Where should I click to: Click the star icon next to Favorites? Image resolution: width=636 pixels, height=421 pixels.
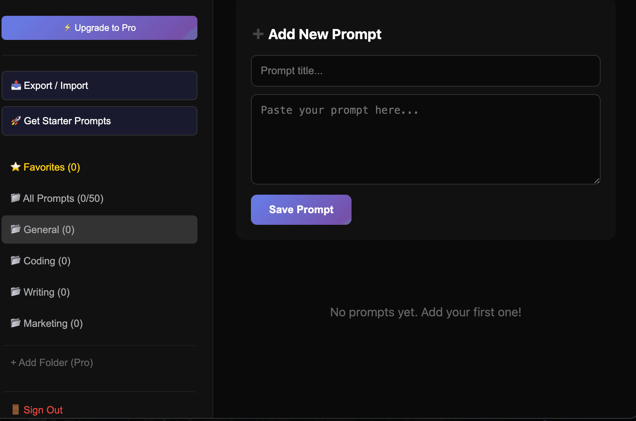click(15, 167)
